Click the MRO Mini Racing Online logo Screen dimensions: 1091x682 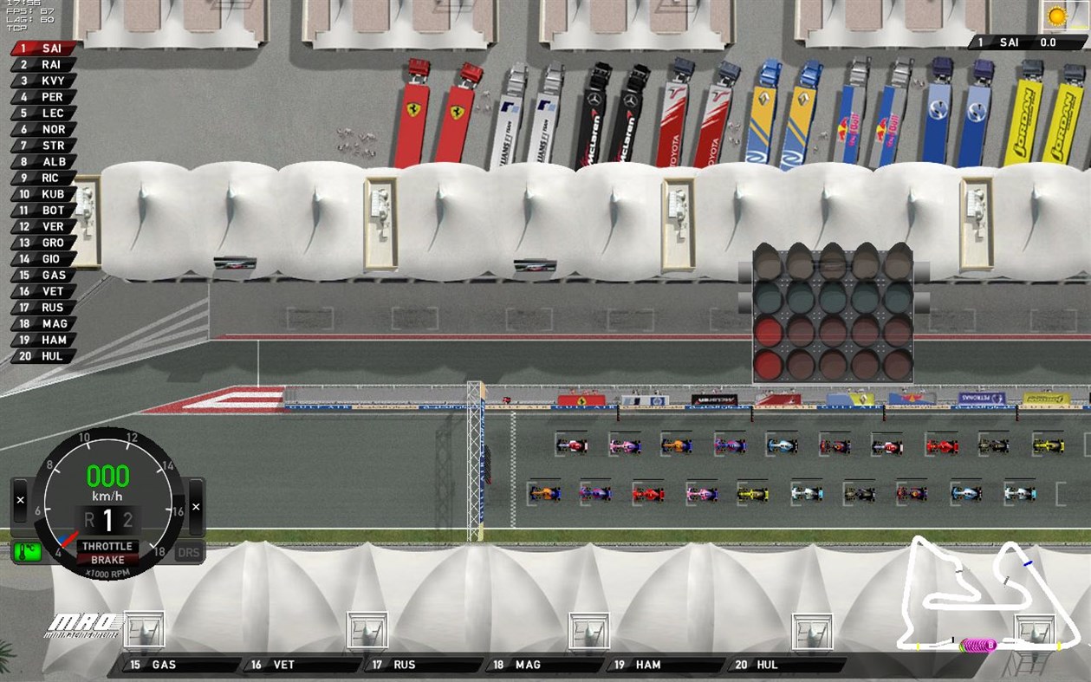[x=83, y=626]
